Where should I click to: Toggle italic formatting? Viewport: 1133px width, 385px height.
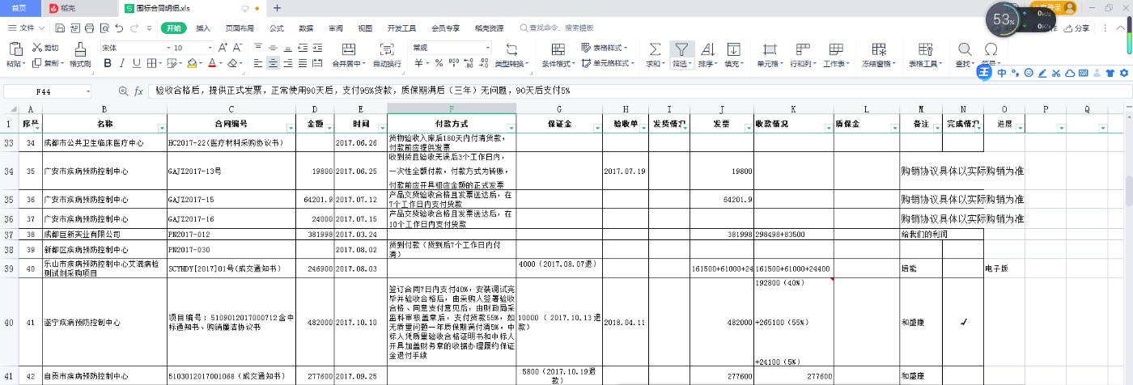(121, 63)
